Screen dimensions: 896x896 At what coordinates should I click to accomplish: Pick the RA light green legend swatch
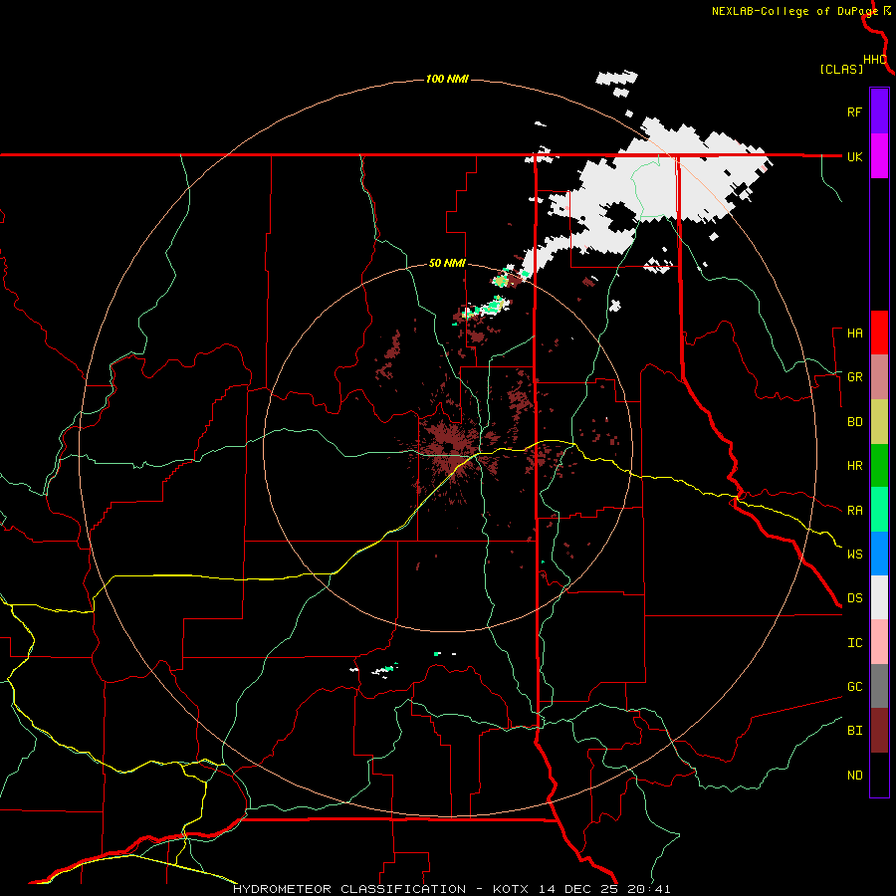tap(879, 510)
